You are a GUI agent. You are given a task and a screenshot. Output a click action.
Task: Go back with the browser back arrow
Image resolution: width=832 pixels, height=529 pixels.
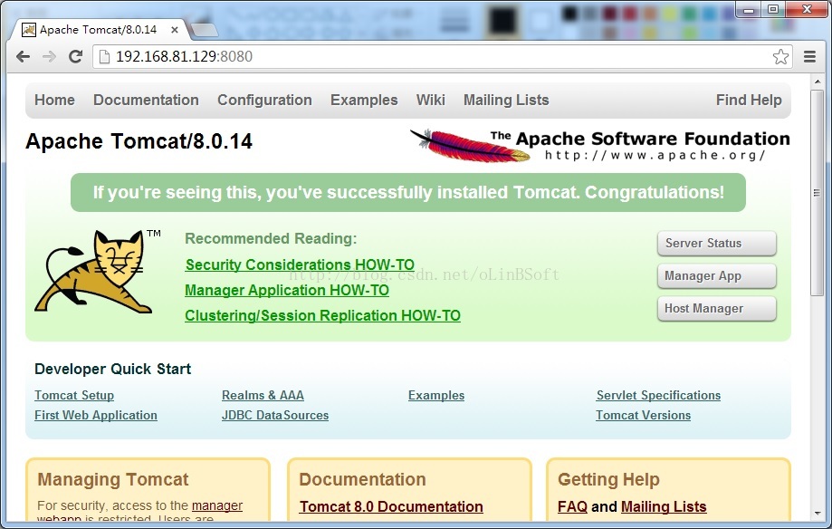[x=23, y=57]
